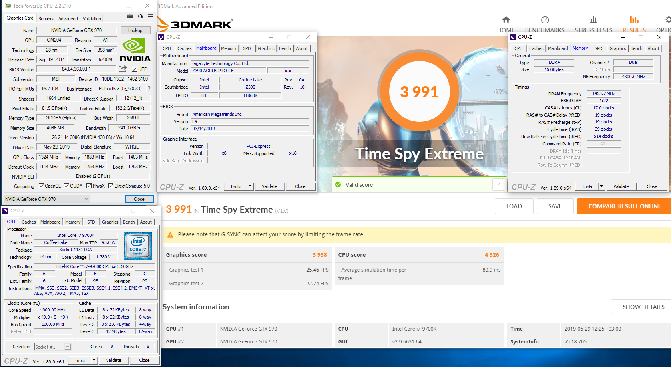
Task: Go to 3DMark HOME icon
Action: [506, 20]
